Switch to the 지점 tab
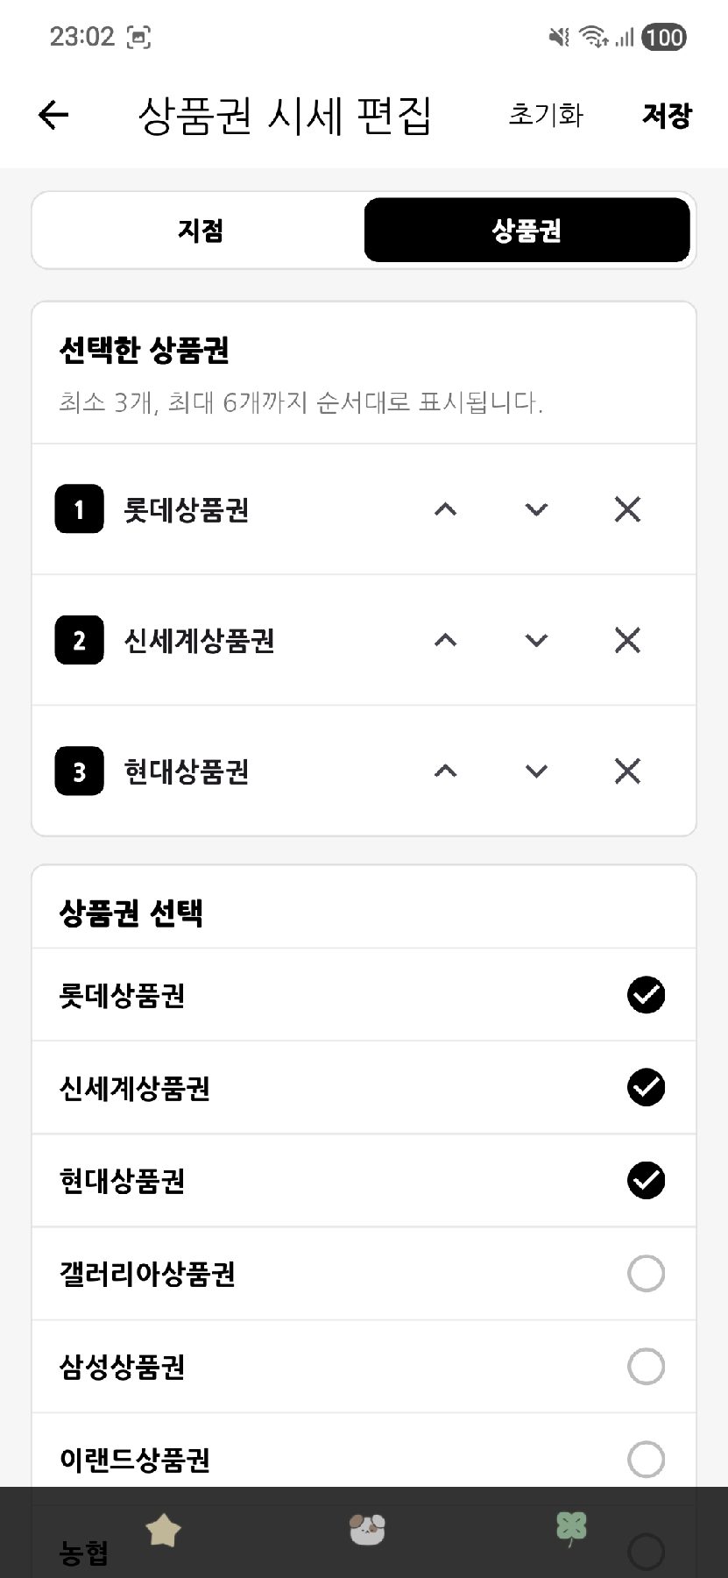 pos(200,231)
